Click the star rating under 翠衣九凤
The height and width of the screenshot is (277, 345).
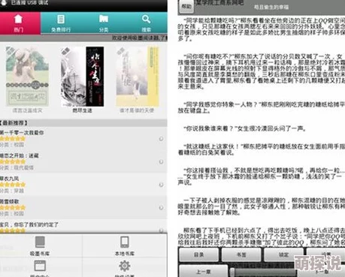pos(13,185)
